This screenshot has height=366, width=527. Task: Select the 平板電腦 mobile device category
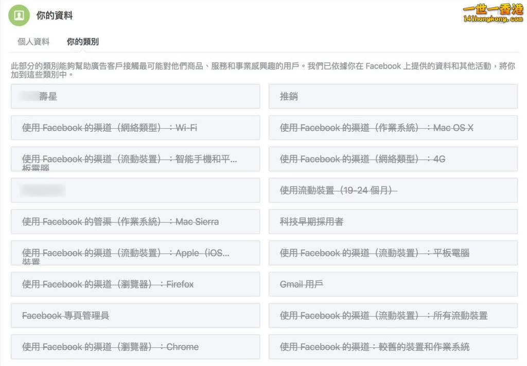(x=393, y=253)
